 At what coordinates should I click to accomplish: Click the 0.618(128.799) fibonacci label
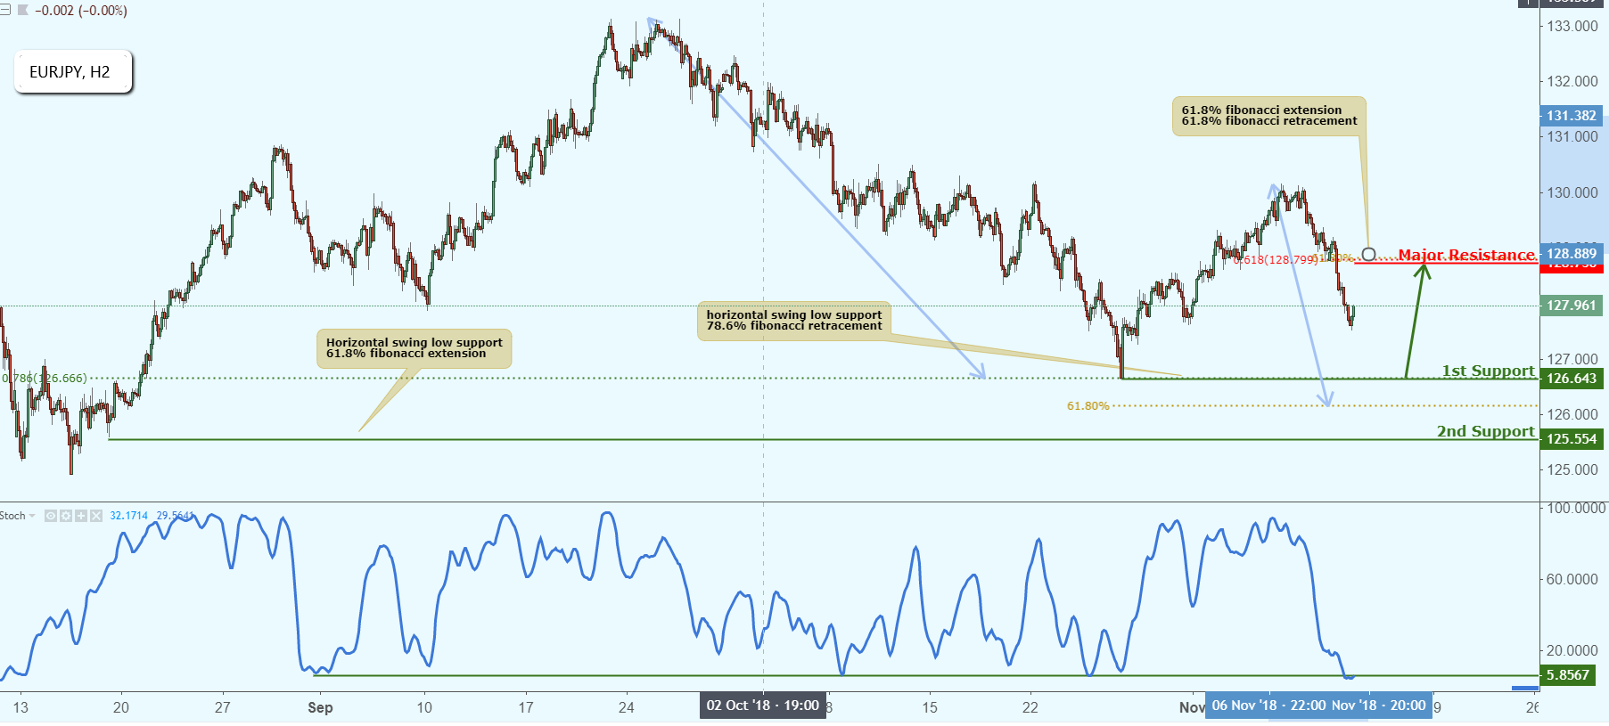[1277, 260]
